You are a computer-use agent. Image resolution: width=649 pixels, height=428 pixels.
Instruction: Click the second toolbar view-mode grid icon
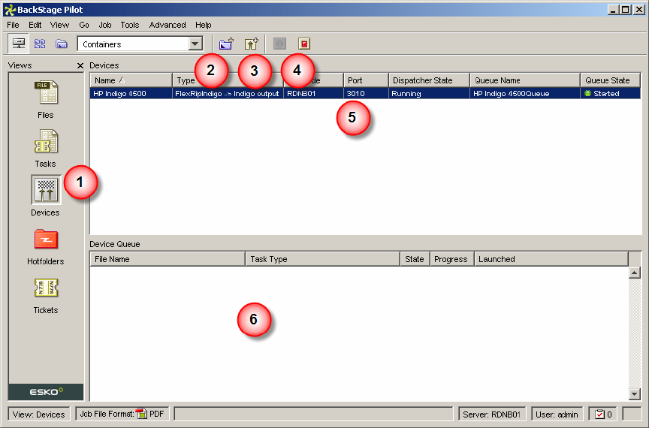(x=40, y=44)
